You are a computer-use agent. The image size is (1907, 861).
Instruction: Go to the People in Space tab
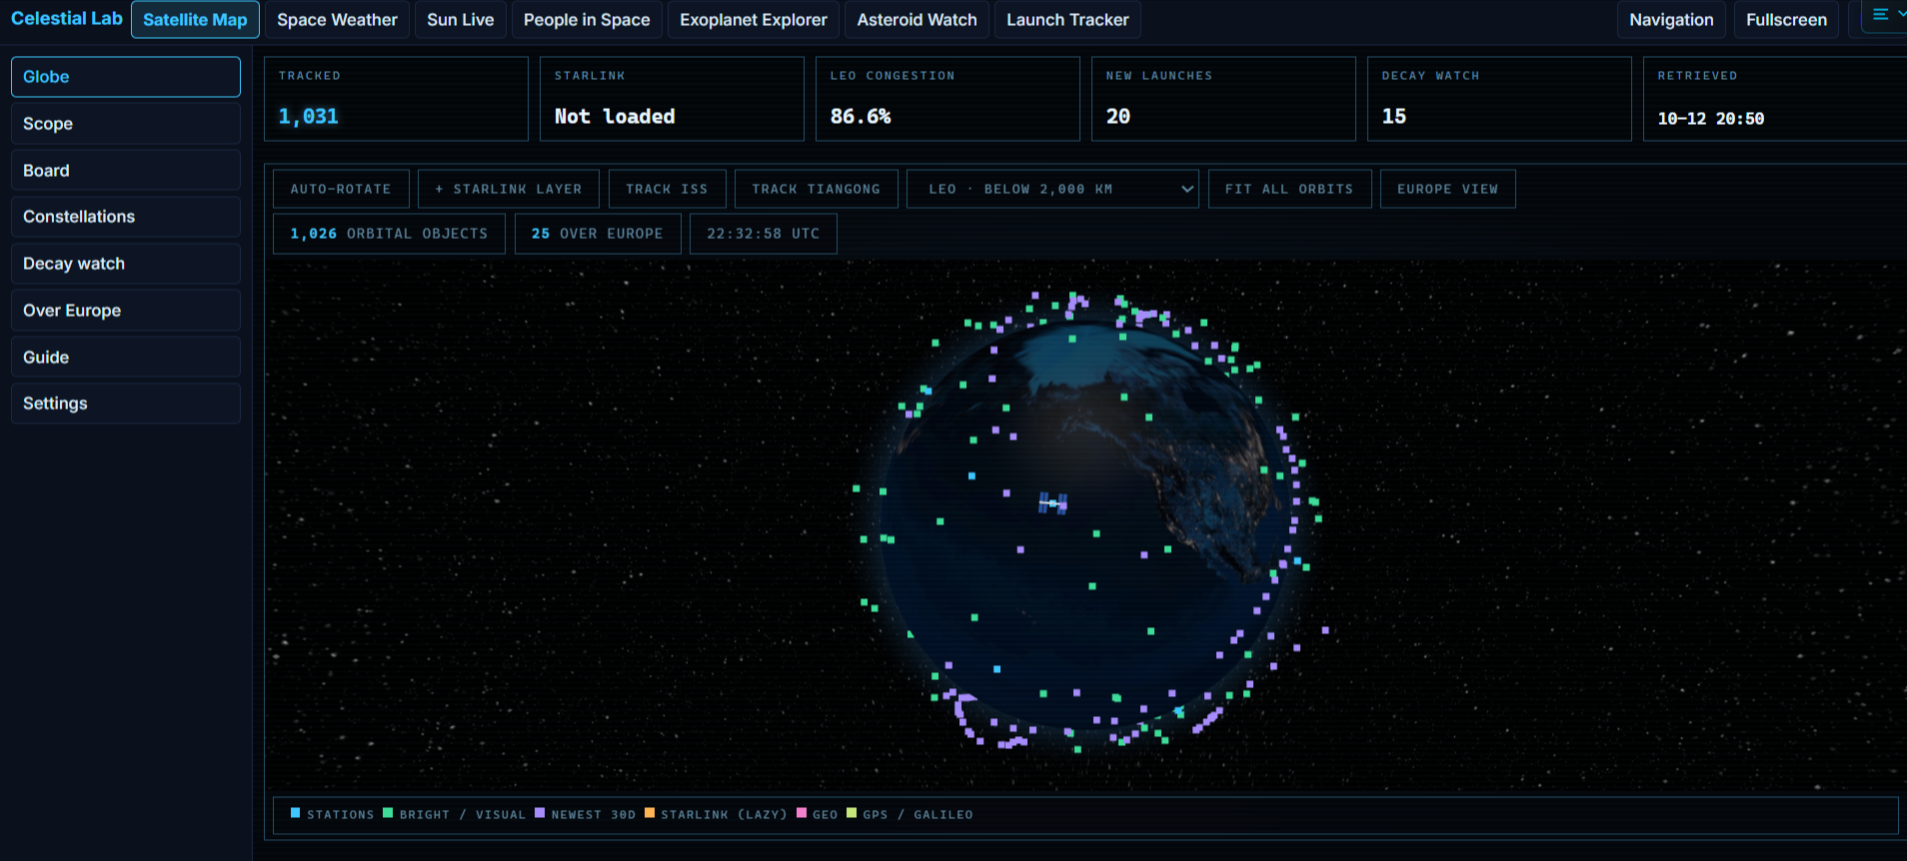(x=587, y=20)
